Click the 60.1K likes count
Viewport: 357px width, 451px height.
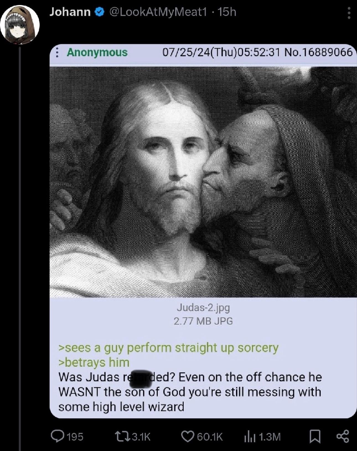tap(210, 437)
